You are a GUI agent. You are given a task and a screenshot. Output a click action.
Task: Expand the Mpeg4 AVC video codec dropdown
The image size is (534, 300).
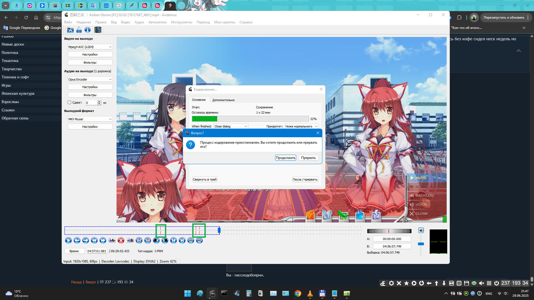point(90,47)
